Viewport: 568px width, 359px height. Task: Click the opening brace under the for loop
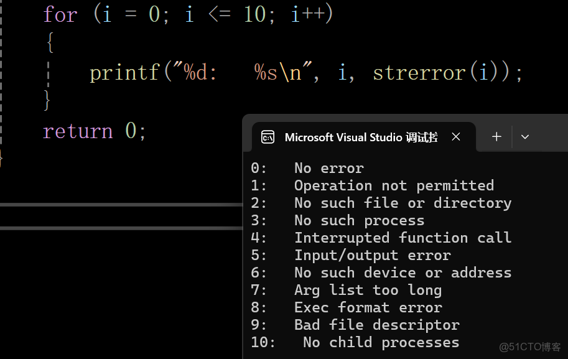(x=49, y=43)
